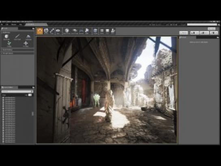Expand the second collapsed section below tool icons
This screenshot has width=221, height=166.
17,53
